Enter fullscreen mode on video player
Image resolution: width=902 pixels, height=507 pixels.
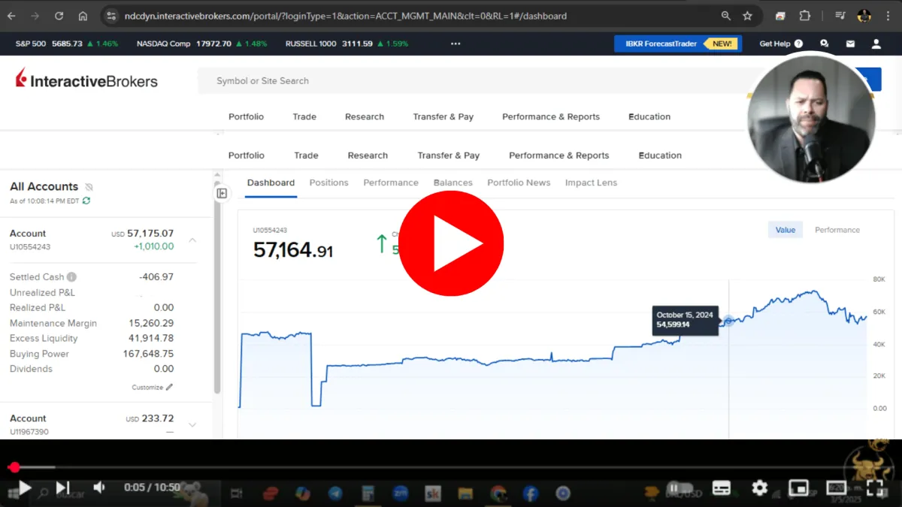874,488
